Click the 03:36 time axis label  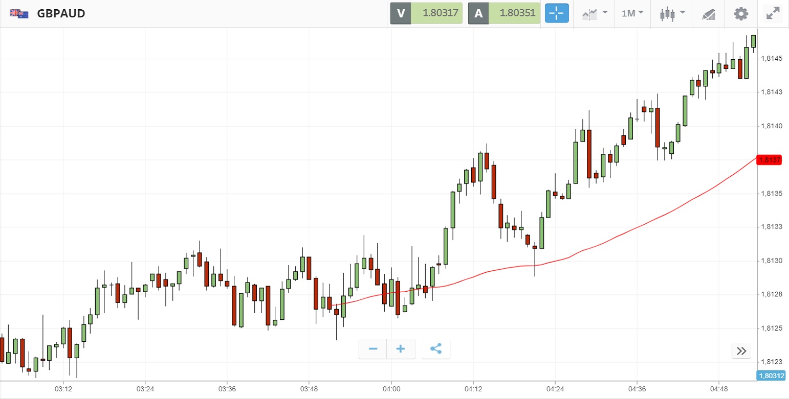pyautogui.click(x=227, y=389)
